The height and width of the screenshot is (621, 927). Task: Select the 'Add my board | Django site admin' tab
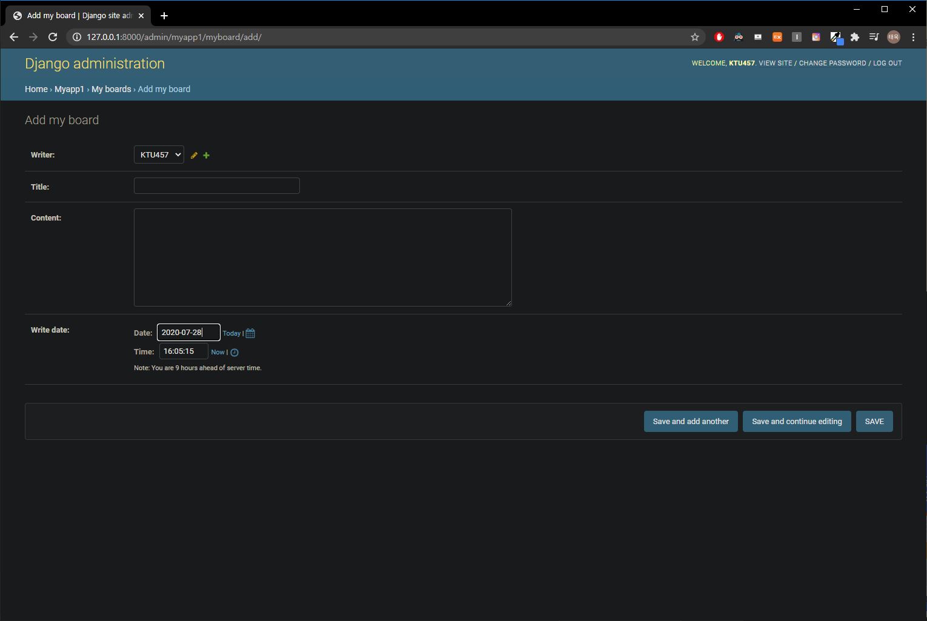point(79,16)
